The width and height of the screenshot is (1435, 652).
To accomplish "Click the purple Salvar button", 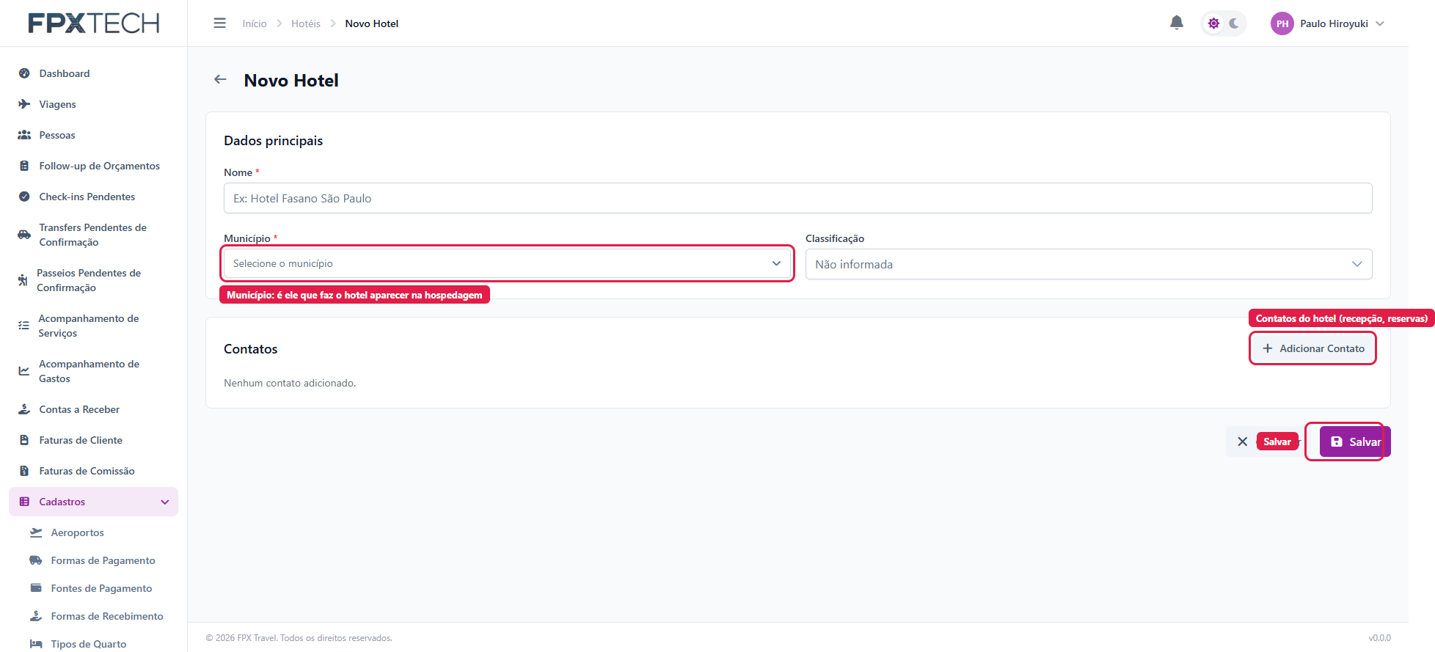I will [1355, 442].
